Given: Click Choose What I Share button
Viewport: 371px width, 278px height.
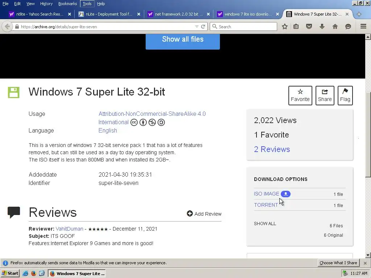Looking at the screenshot, I should [x=338, y=263].
